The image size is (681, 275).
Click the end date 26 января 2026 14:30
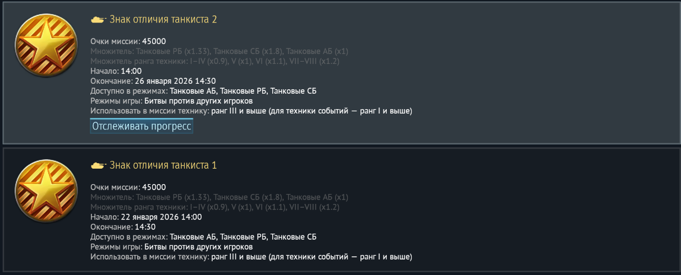pos(175,81)
